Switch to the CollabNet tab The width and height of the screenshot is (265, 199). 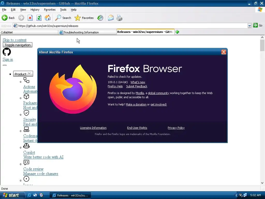29,32
